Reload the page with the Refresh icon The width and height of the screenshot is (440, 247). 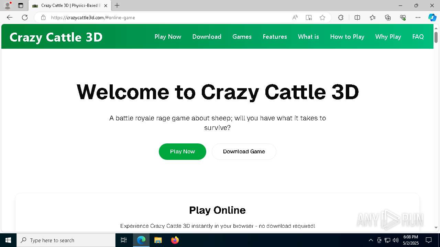coord(25,17)
